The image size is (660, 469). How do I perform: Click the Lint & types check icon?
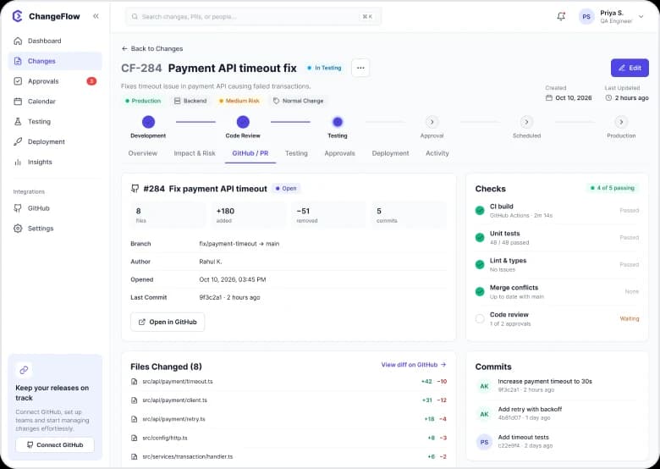pyautogui.click(x=480, y=264)
